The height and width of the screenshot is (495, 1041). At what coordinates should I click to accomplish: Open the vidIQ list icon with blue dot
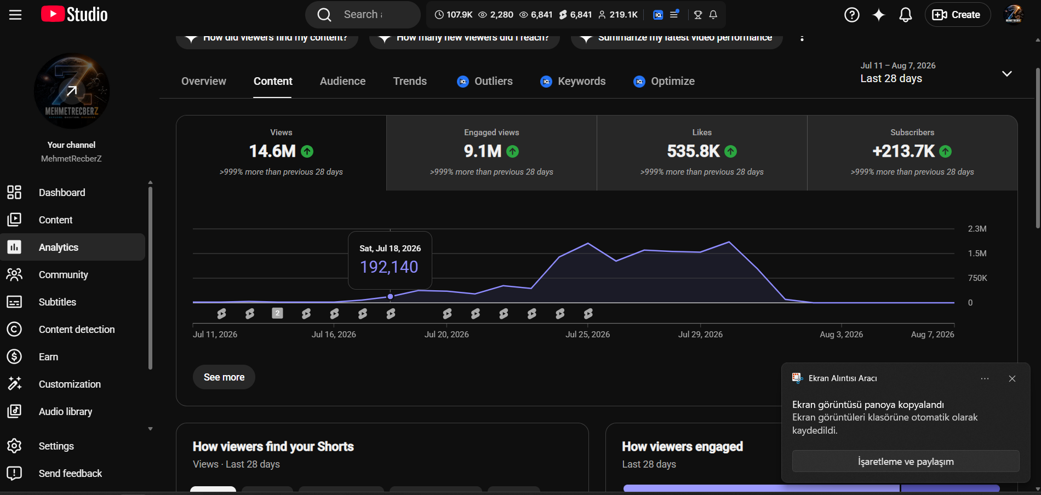[674, 14]
